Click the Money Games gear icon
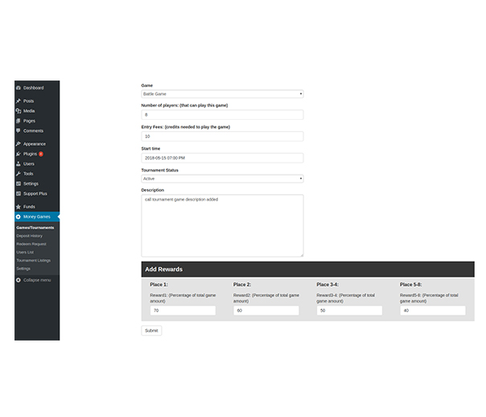 tap(19, 217)
